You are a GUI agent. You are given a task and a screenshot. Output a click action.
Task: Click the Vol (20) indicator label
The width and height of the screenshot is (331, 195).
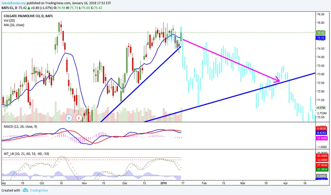[9, 21]
